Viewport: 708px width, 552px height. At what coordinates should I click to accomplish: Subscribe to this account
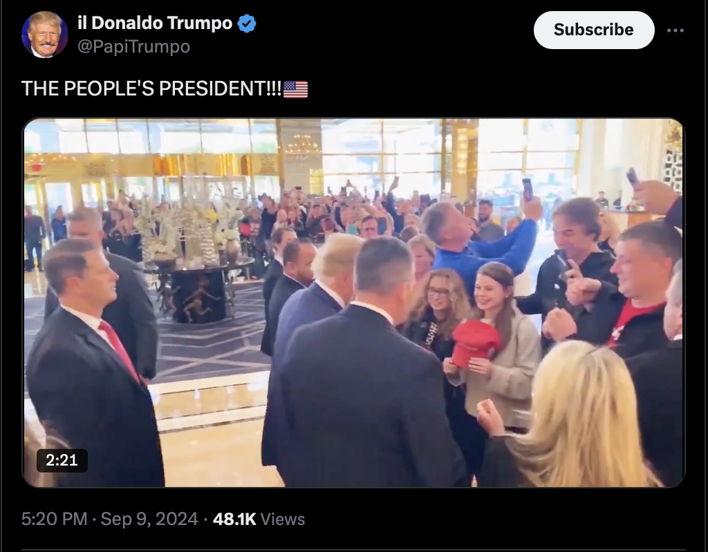[x=594, y=30]
